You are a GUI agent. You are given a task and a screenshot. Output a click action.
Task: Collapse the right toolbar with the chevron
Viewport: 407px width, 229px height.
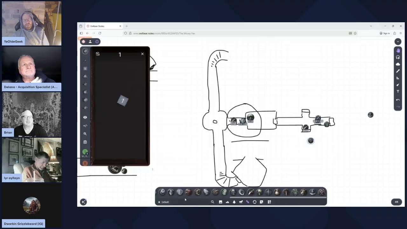(398, 42)
